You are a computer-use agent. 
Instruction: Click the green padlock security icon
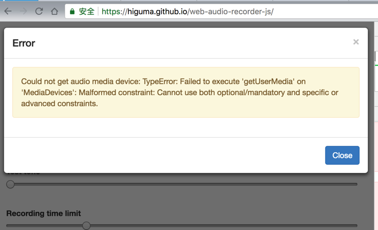click(72, 11)
